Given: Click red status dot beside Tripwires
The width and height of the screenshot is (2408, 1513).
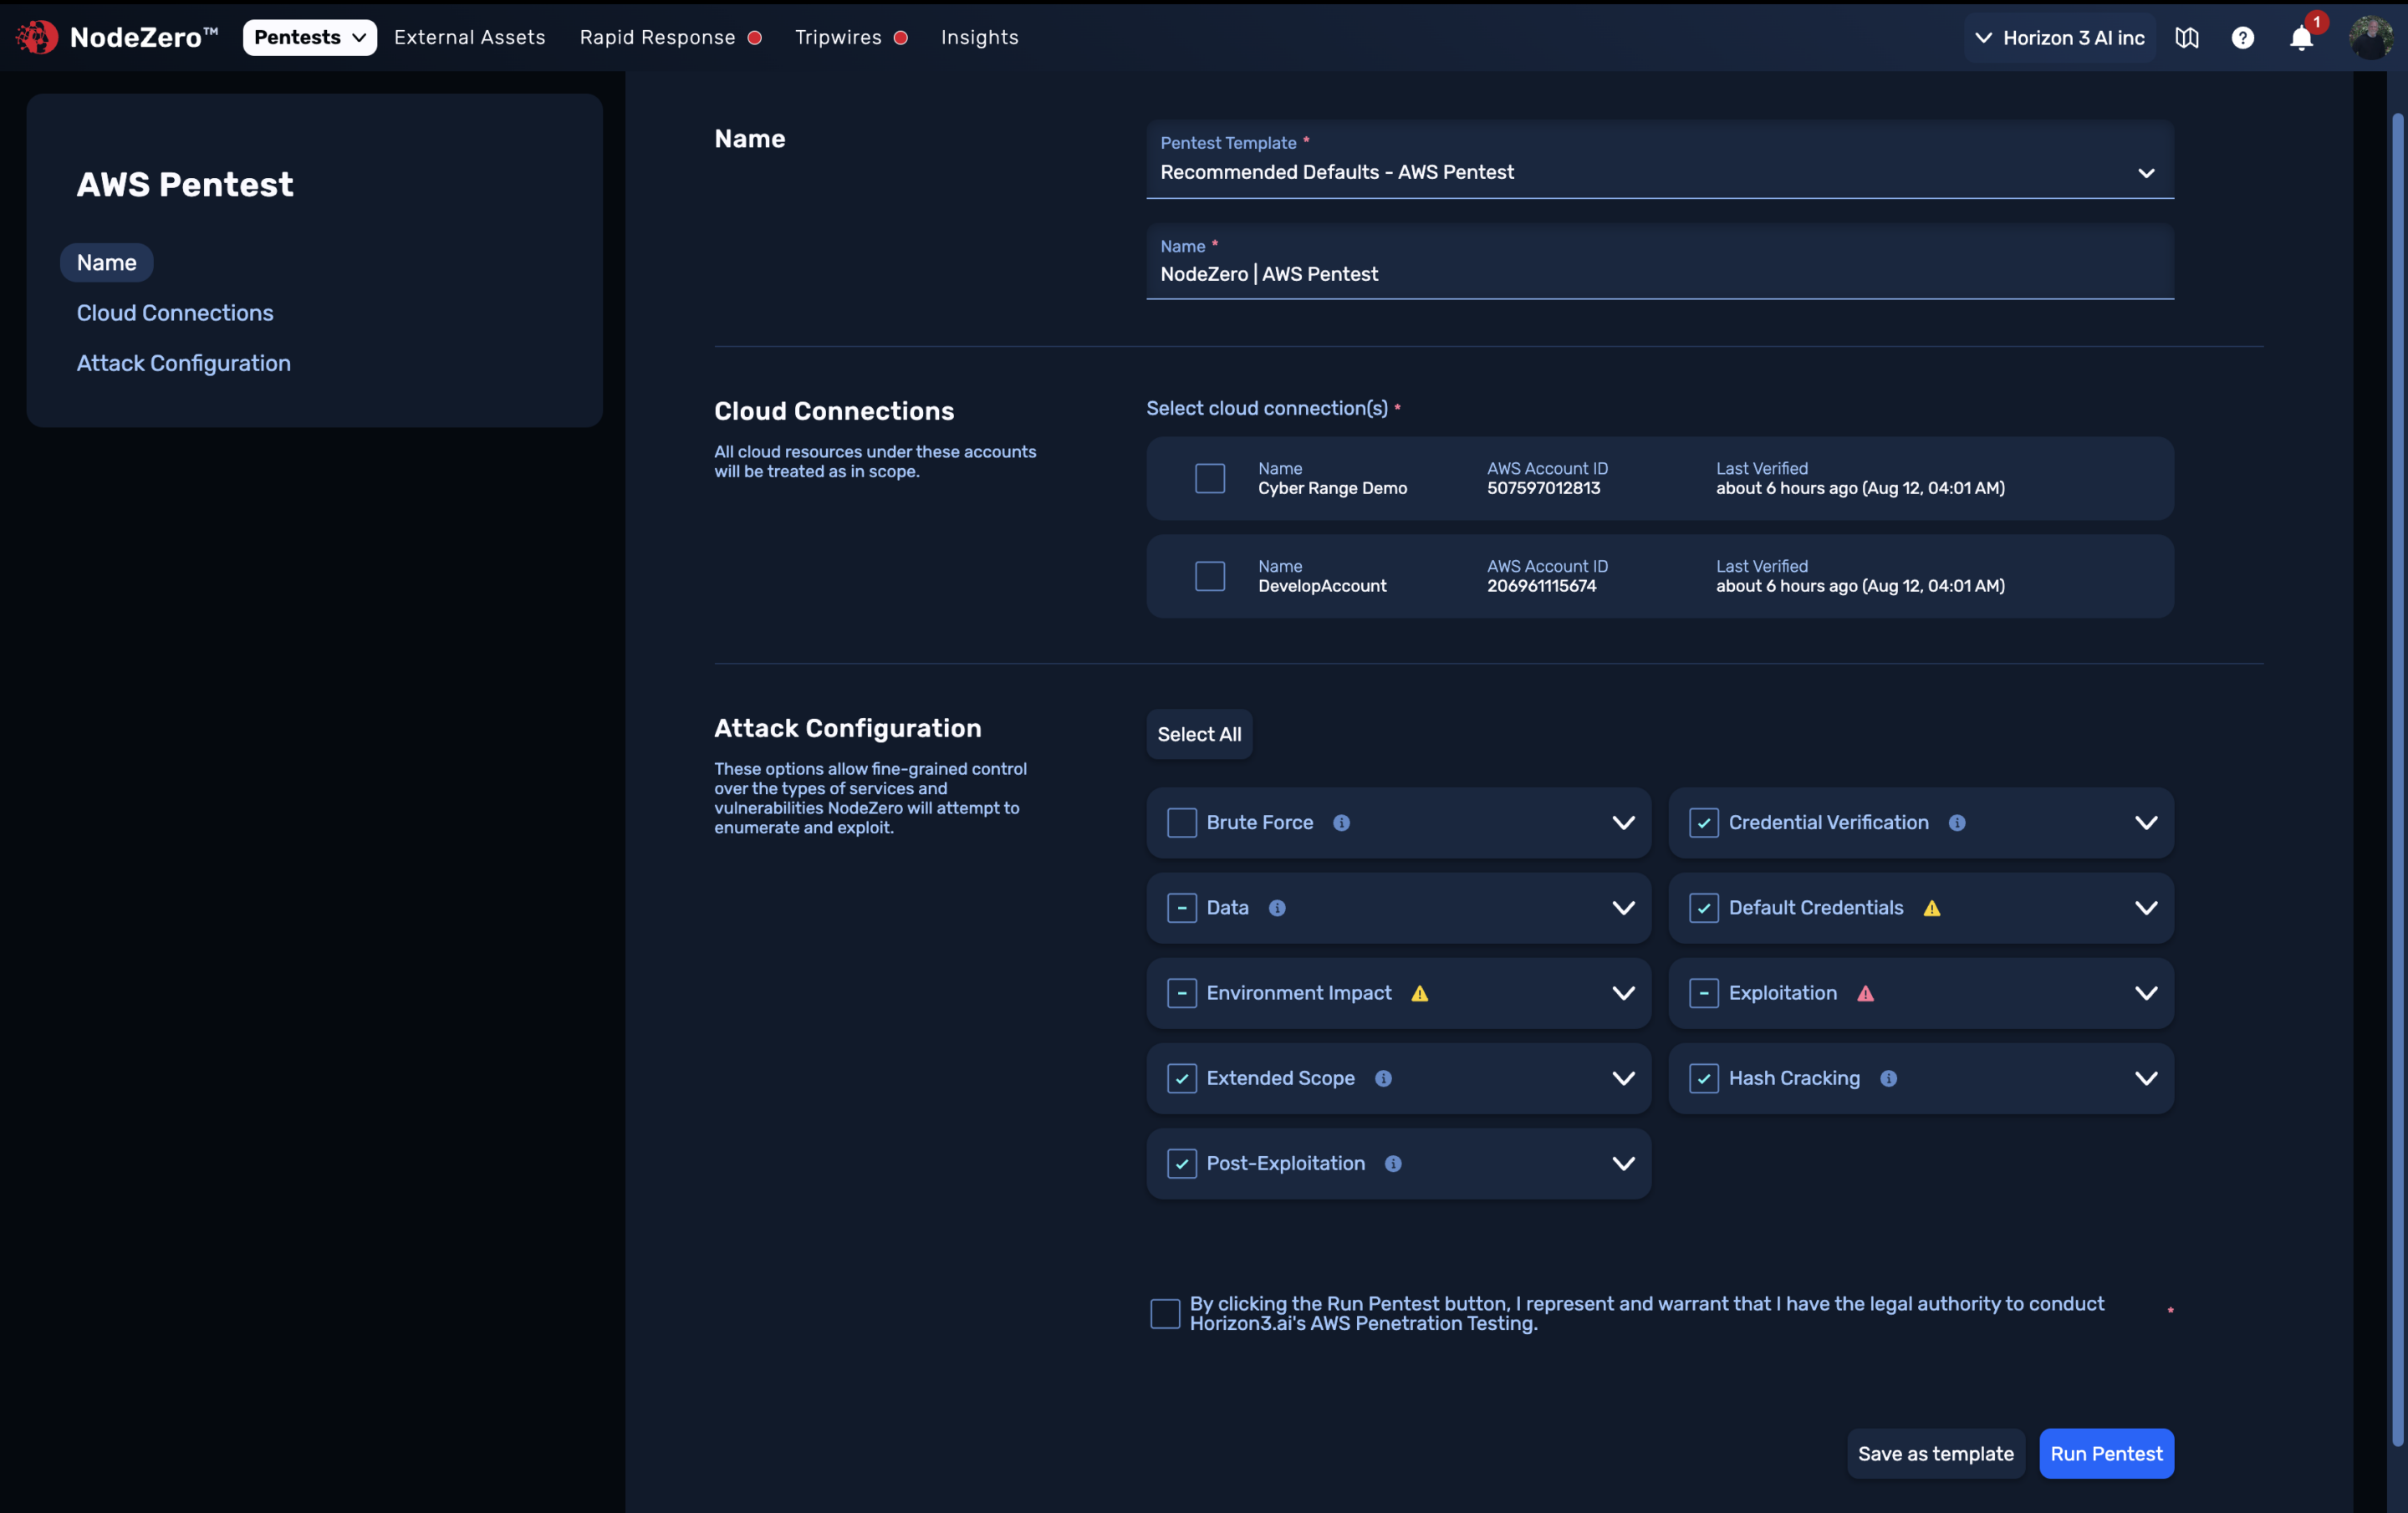Looking at the screenshot, I should (x=901, y=38).
